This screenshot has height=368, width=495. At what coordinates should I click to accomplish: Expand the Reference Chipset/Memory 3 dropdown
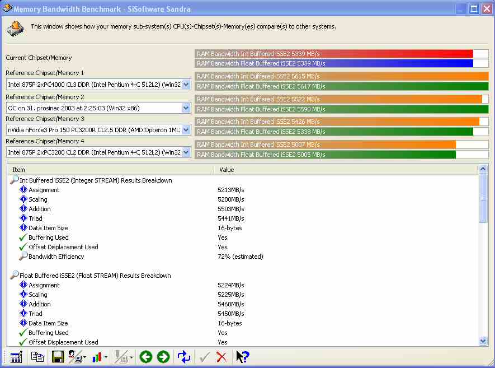click(186, 130)
